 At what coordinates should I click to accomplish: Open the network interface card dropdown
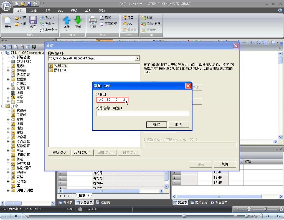point(137,58)
